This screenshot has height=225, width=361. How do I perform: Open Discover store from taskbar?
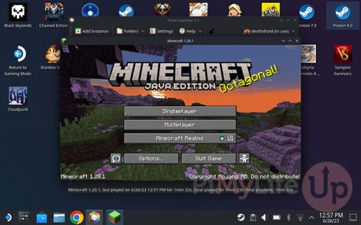coord(42,217)
